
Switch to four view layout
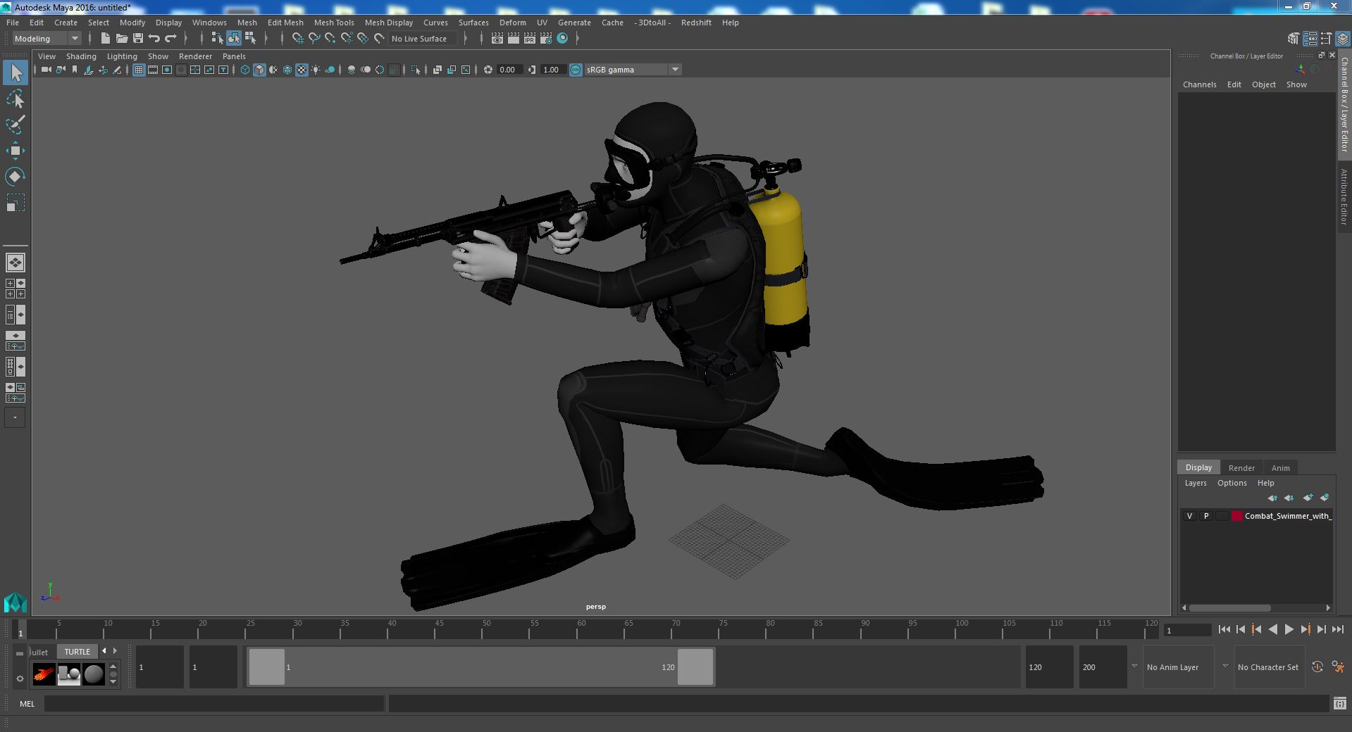(x=15, y=289)
